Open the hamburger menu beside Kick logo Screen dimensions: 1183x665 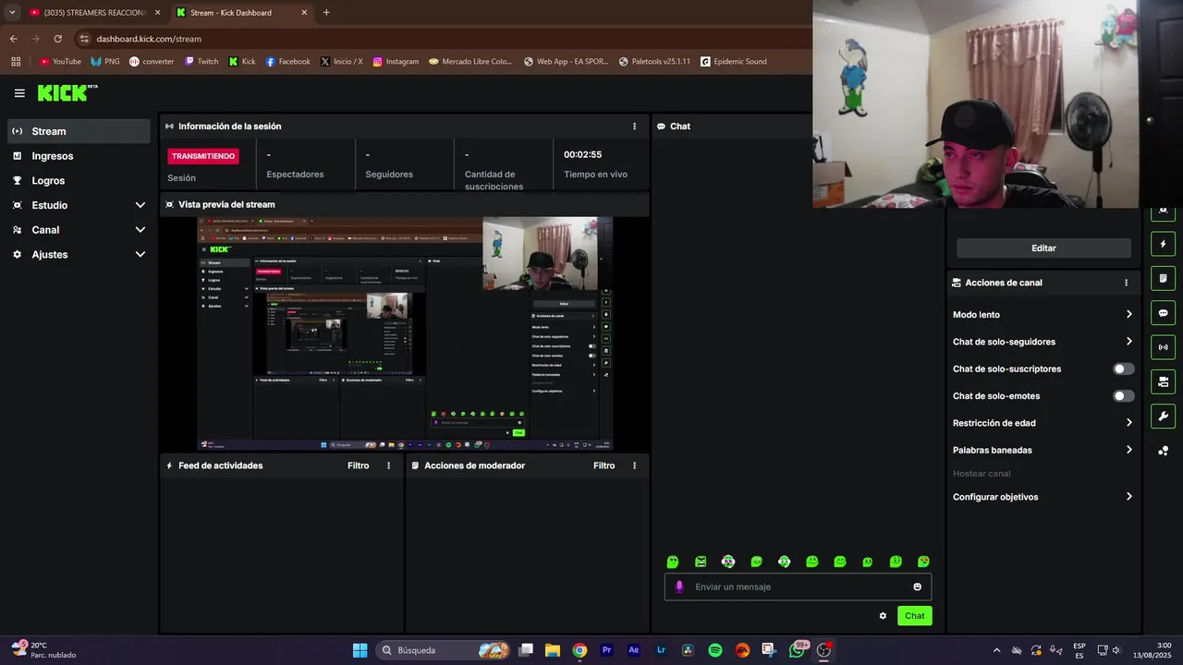point(19,93)
